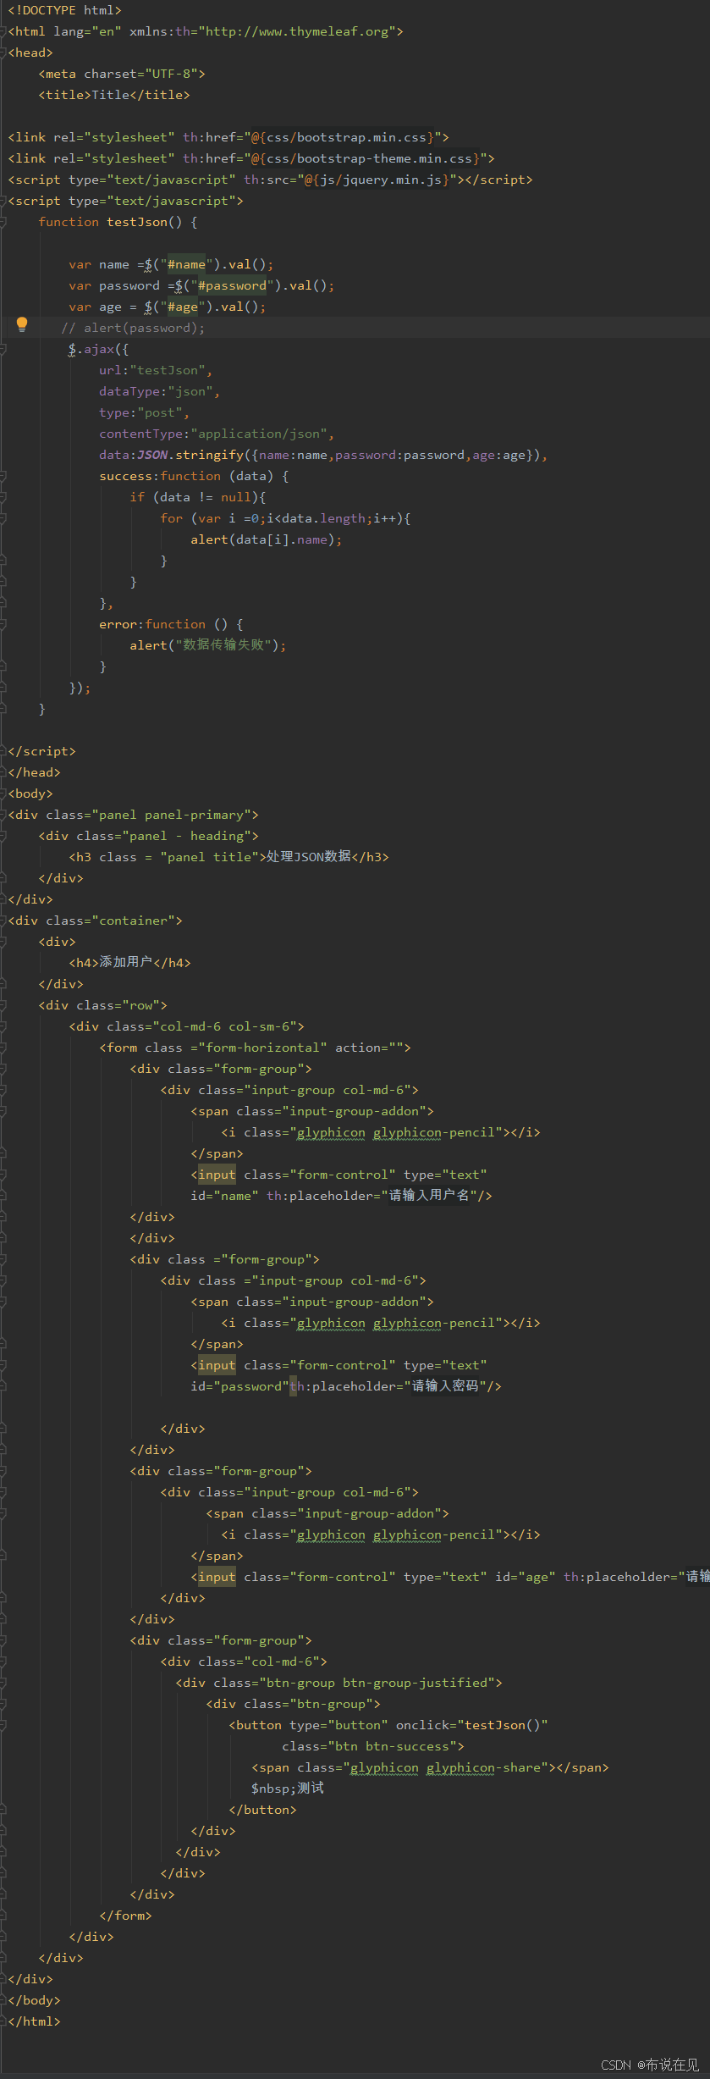The height and width of the screenshot is (2079, 710).
Task: Collapse the fold marker by div class="container"
Action: [3, 921]
